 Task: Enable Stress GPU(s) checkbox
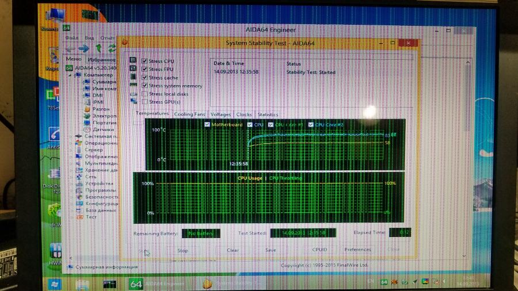144,102
